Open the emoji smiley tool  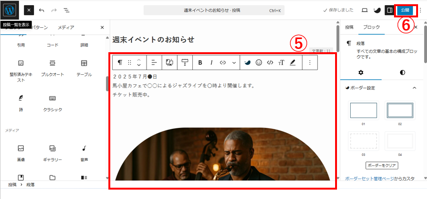click(259, 63)
